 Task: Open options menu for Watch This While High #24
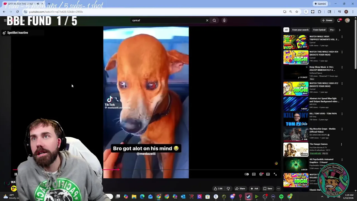point(342,52)
